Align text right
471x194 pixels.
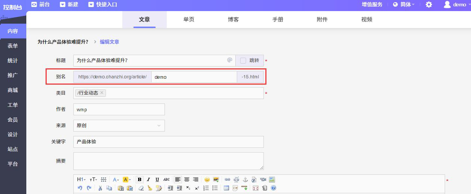pyautogui.click(x=196, y=180)
